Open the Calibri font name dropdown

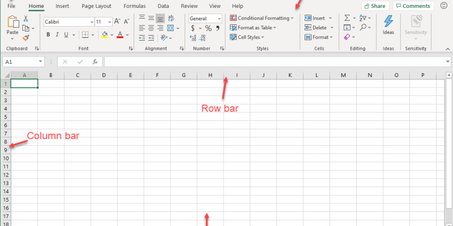(x=69, y=21)
